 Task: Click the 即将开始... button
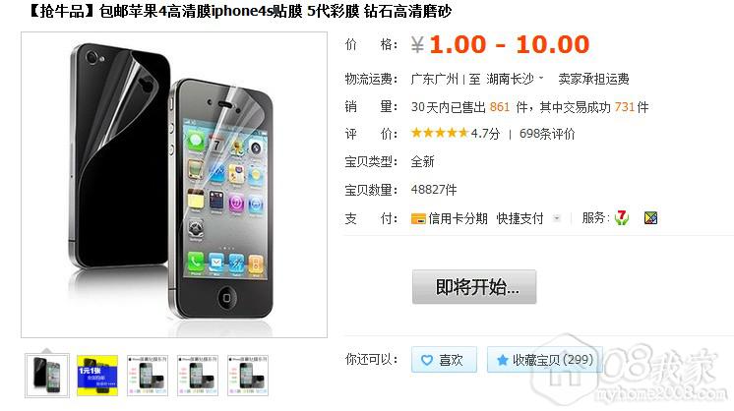(474, 287)
